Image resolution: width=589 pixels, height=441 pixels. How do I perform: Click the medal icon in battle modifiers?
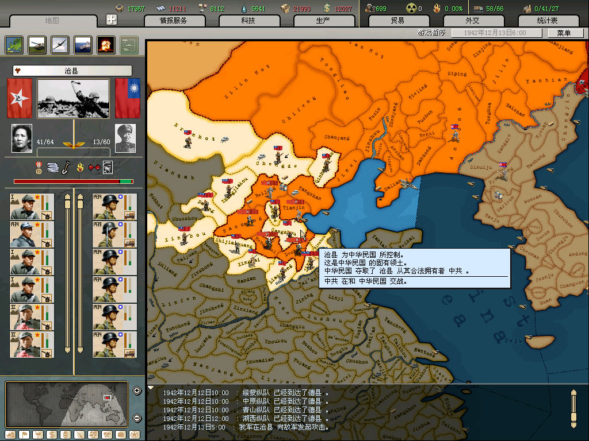pyautogui.click(x=39, y=168)
